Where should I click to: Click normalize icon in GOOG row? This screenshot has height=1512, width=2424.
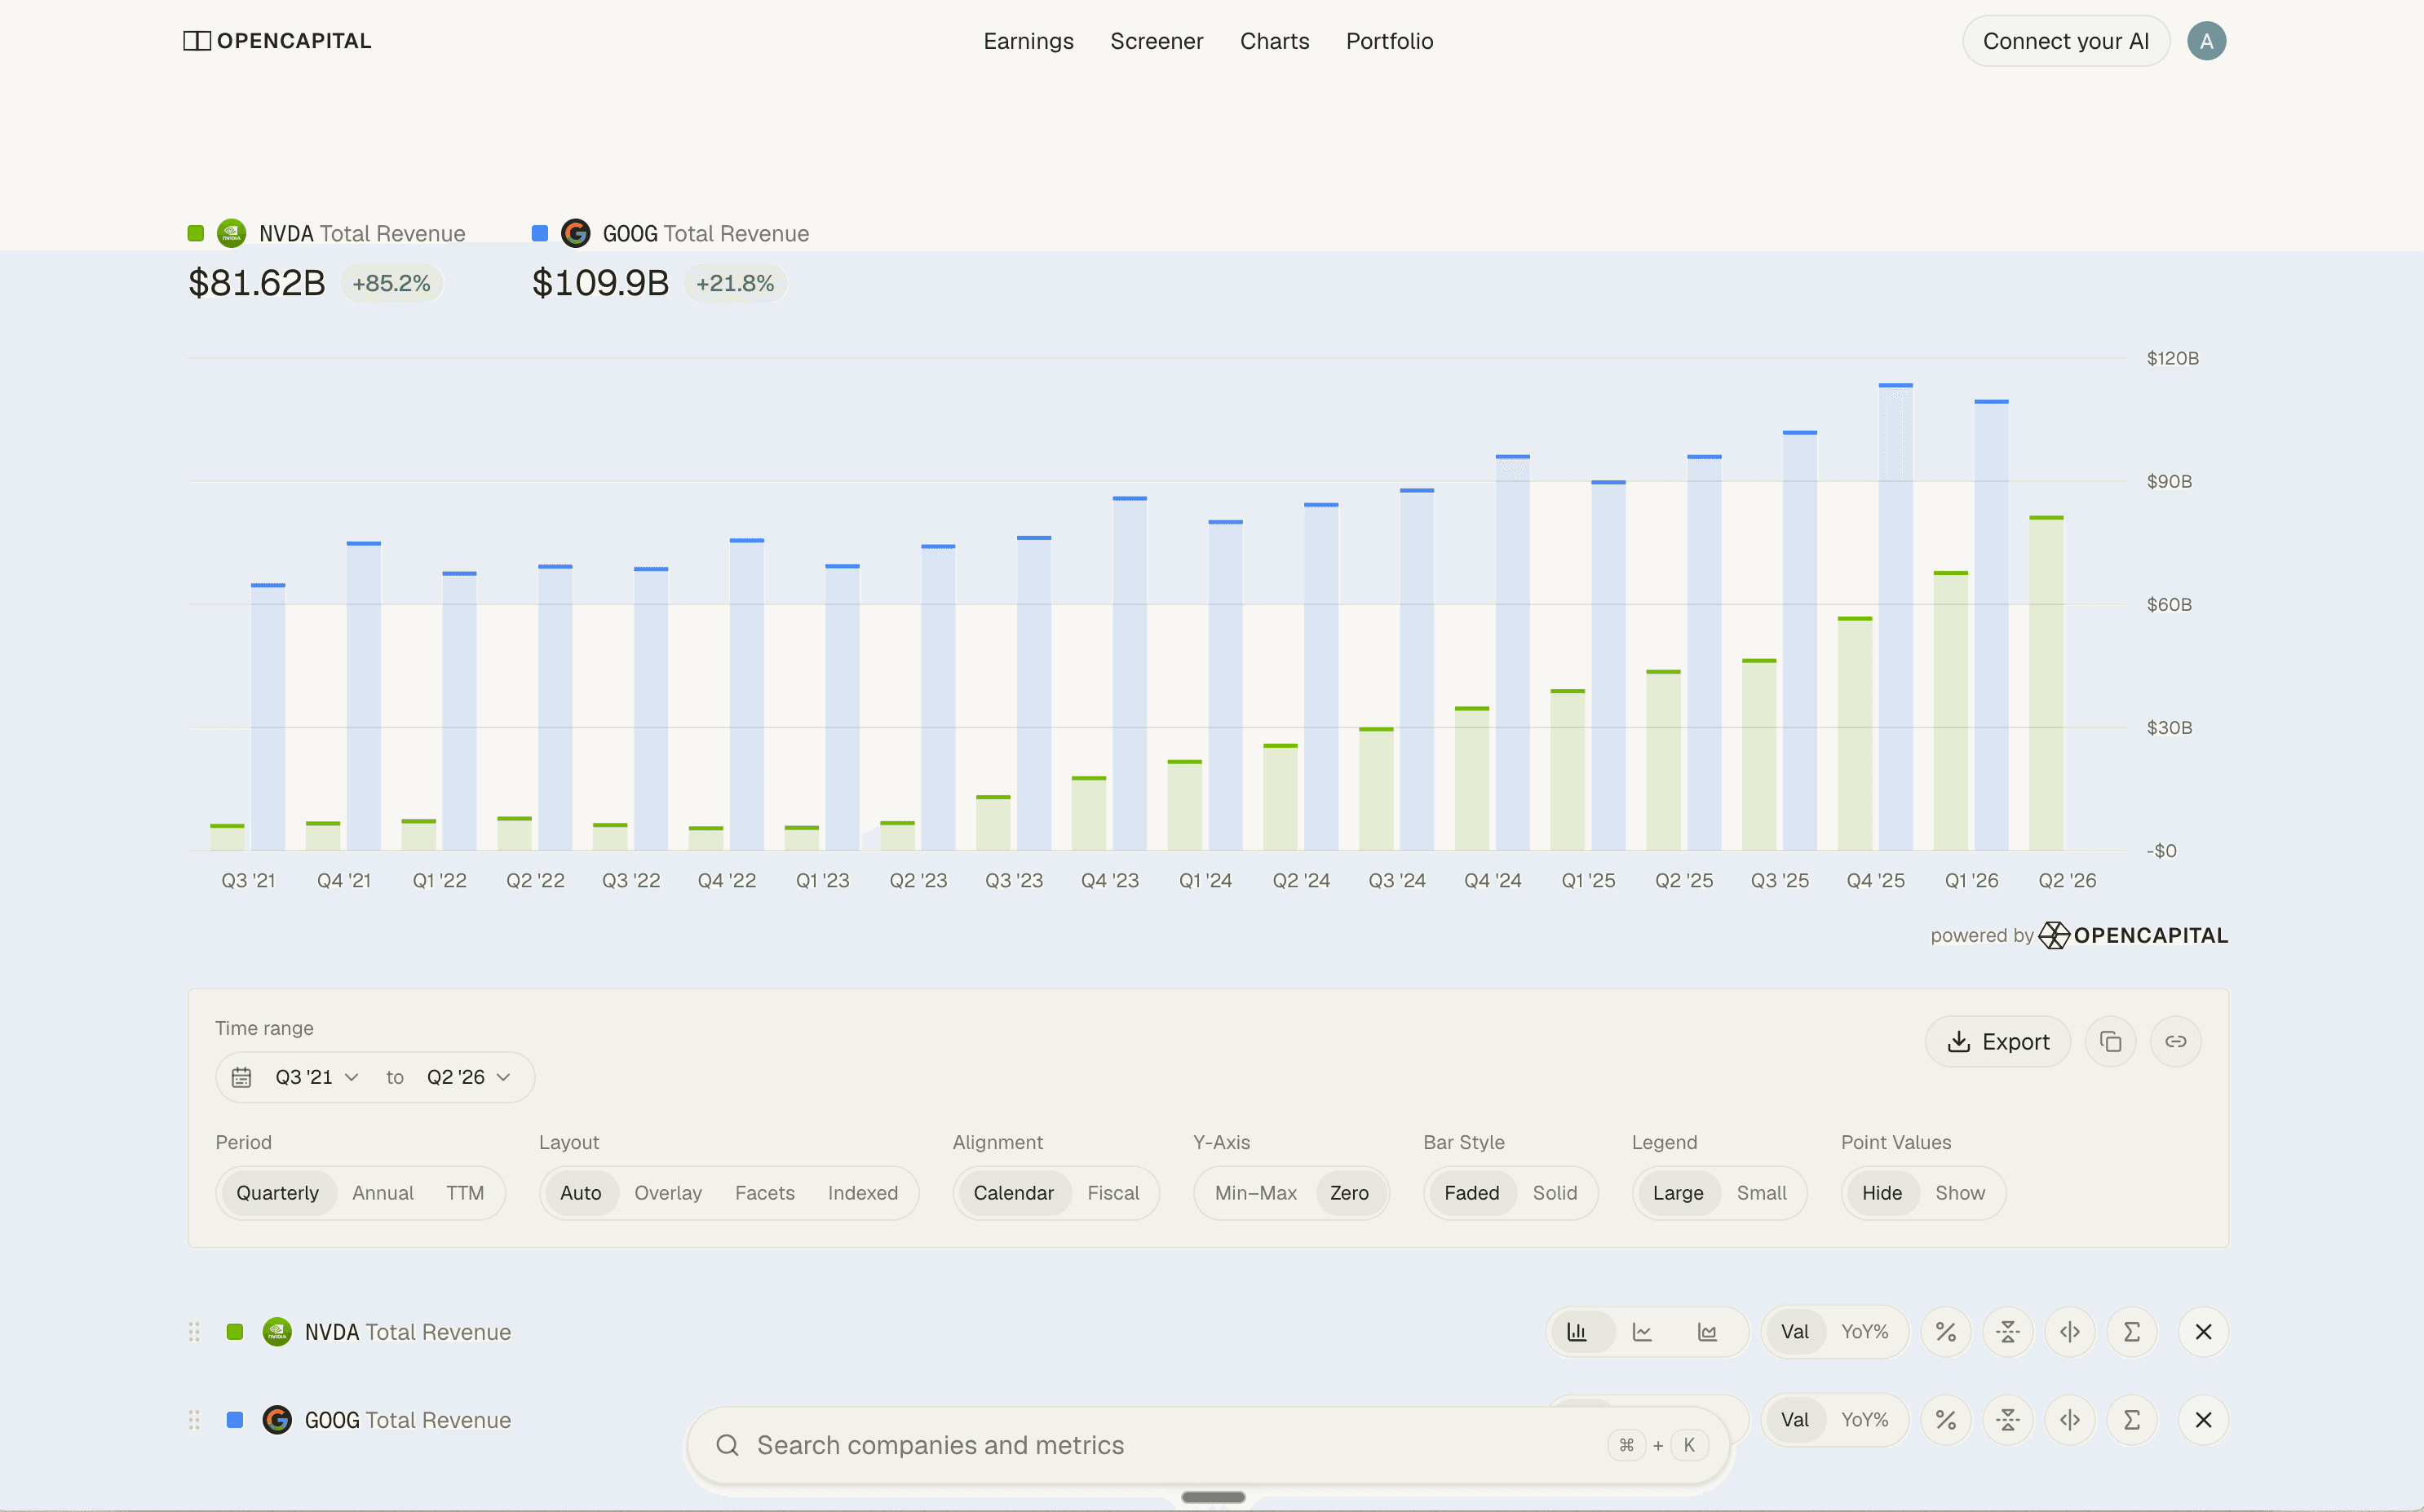[2007, 1420]
